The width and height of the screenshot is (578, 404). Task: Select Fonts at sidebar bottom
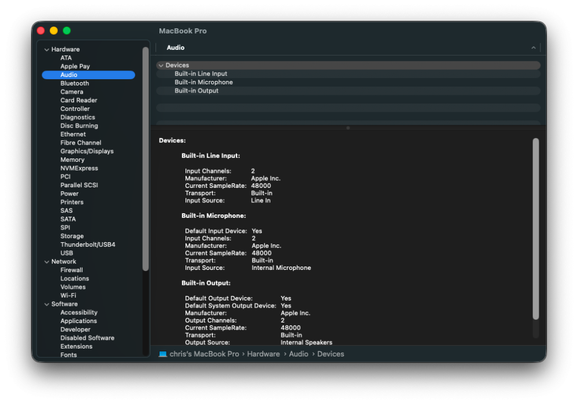click(69, 355)
